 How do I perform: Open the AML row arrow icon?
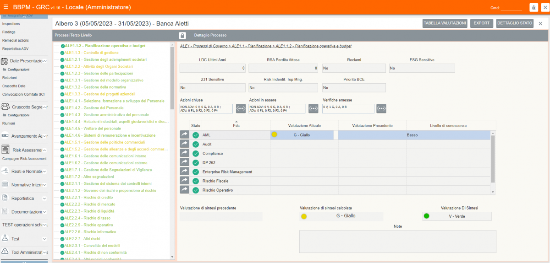pos(184,135)
